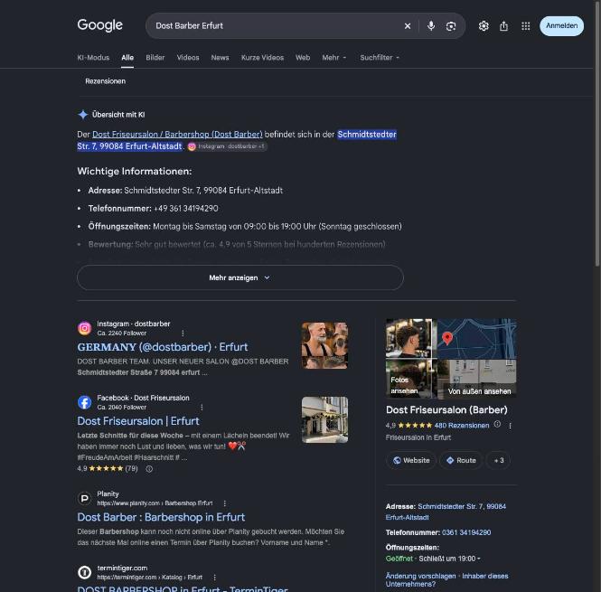Open the Google apps grid
Viewport: 601px width, 592px height.
click(525, 25)
